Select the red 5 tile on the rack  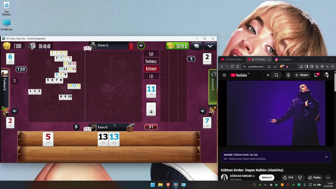48,139
